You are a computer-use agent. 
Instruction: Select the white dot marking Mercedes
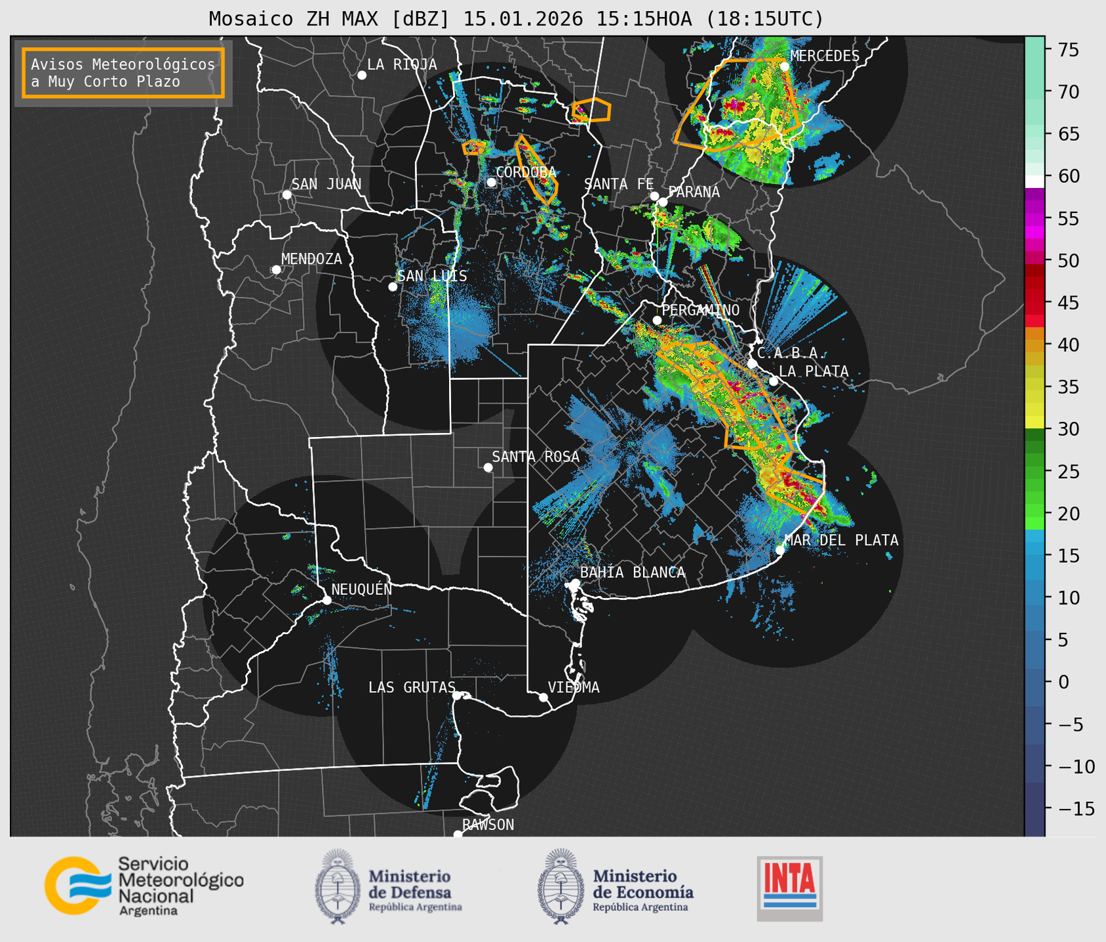tap(785, 66)
